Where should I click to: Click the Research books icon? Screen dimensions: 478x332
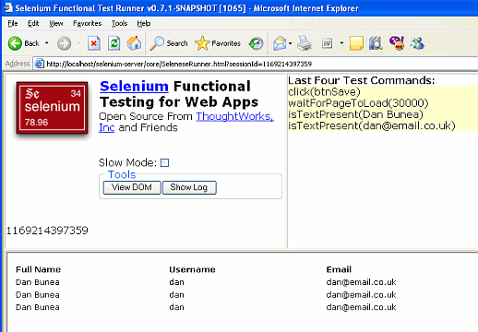tap(376, 43)
